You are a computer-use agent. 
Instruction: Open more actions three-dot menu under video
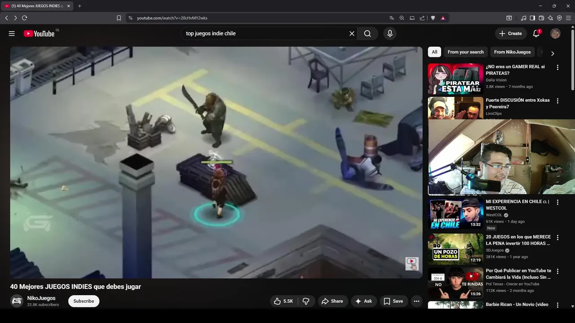tap(417, 301)
